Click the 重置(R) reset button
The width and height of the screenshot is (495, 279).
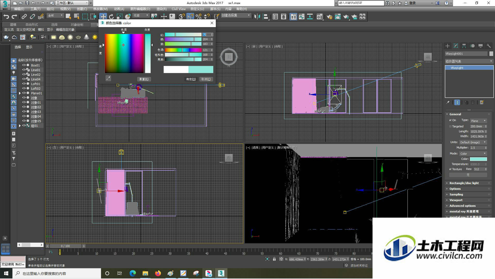pyautogui.click(x=144, y=79)
